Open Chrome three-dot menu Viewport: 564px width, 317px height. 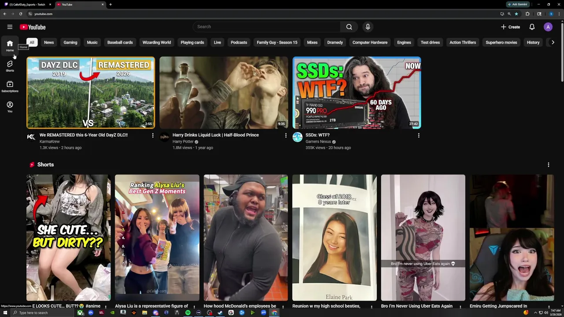[560, 14]
